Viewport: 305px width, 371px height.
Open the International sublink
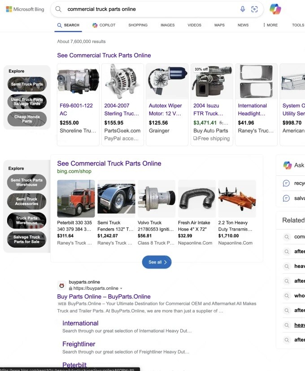[x=80, y=323]
